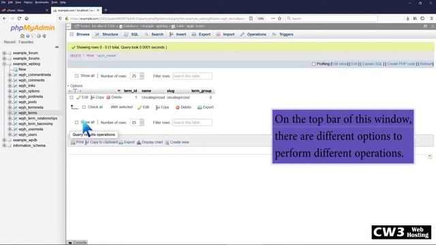This screenshot has height=245, width=436.
Task: Open the column sort dropdown arrow in header
Action: 119,91
